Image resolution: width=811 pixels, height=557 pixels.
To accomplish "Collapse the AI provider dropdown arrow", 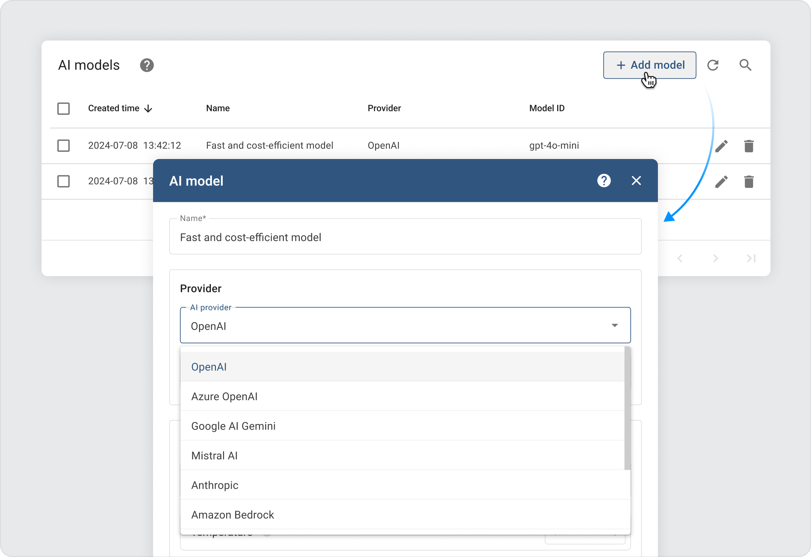I will pyautogui.click(x=614, y=325).
